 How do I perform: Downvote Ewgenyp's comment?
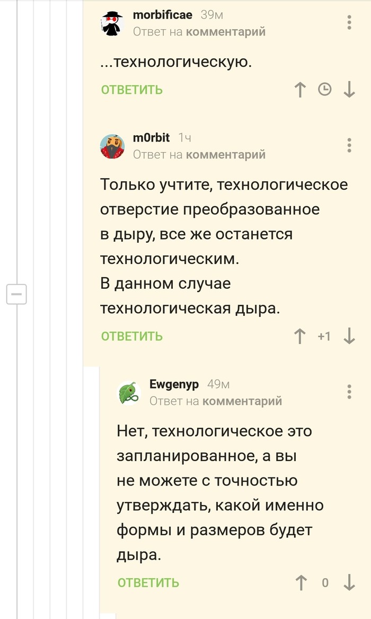pyautogui.click(x=349, y=583)
